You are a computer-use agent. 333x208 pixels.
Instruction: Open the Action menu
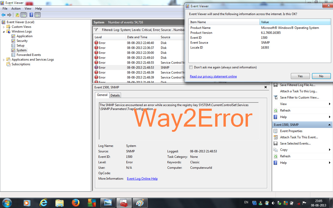coord(16,8)
